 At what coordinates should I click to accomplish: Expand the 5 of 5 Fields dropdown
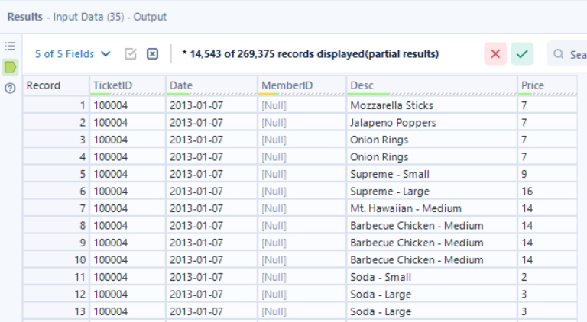coord(73,54)
